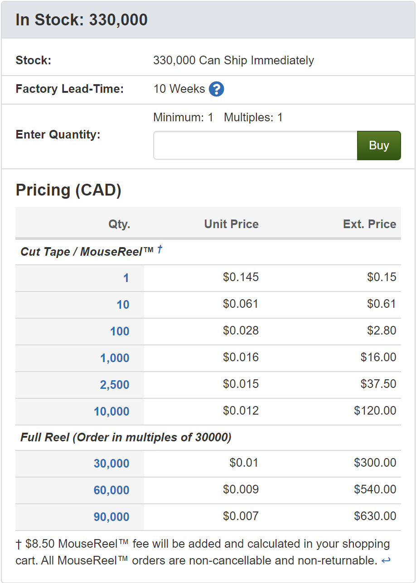Screen dimensions: 416x583
Task: Focus the Enter Quantity input field
Action: point(255,145)
